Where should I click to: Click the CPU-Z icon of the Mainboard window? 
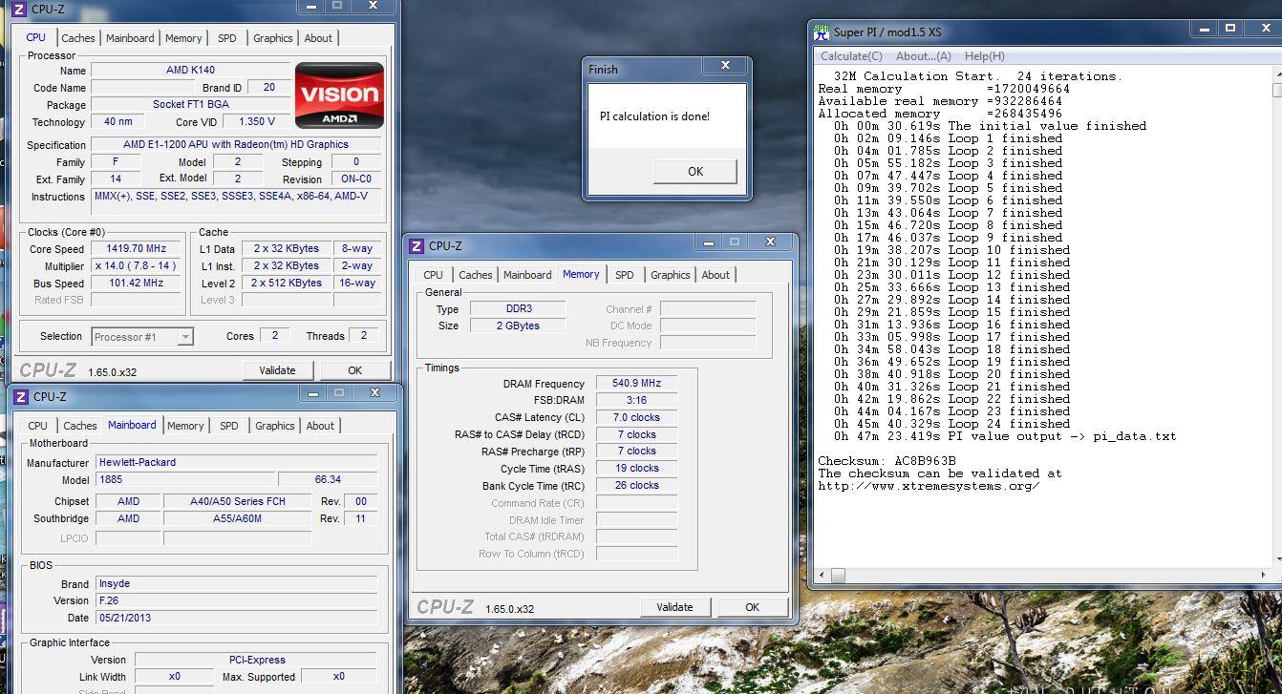pyautogui.click(x=20, y=396)
